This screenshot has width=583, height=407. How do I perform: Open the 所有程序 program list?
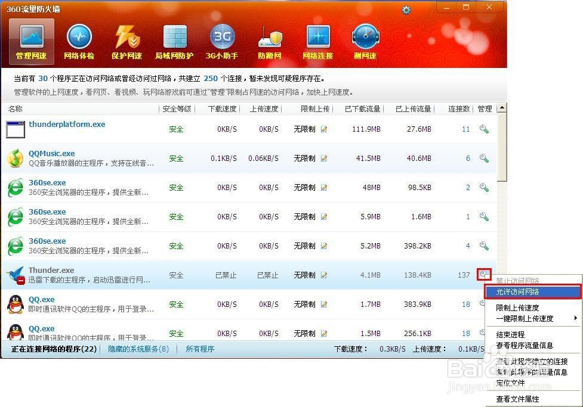click(x=200, y=349)
